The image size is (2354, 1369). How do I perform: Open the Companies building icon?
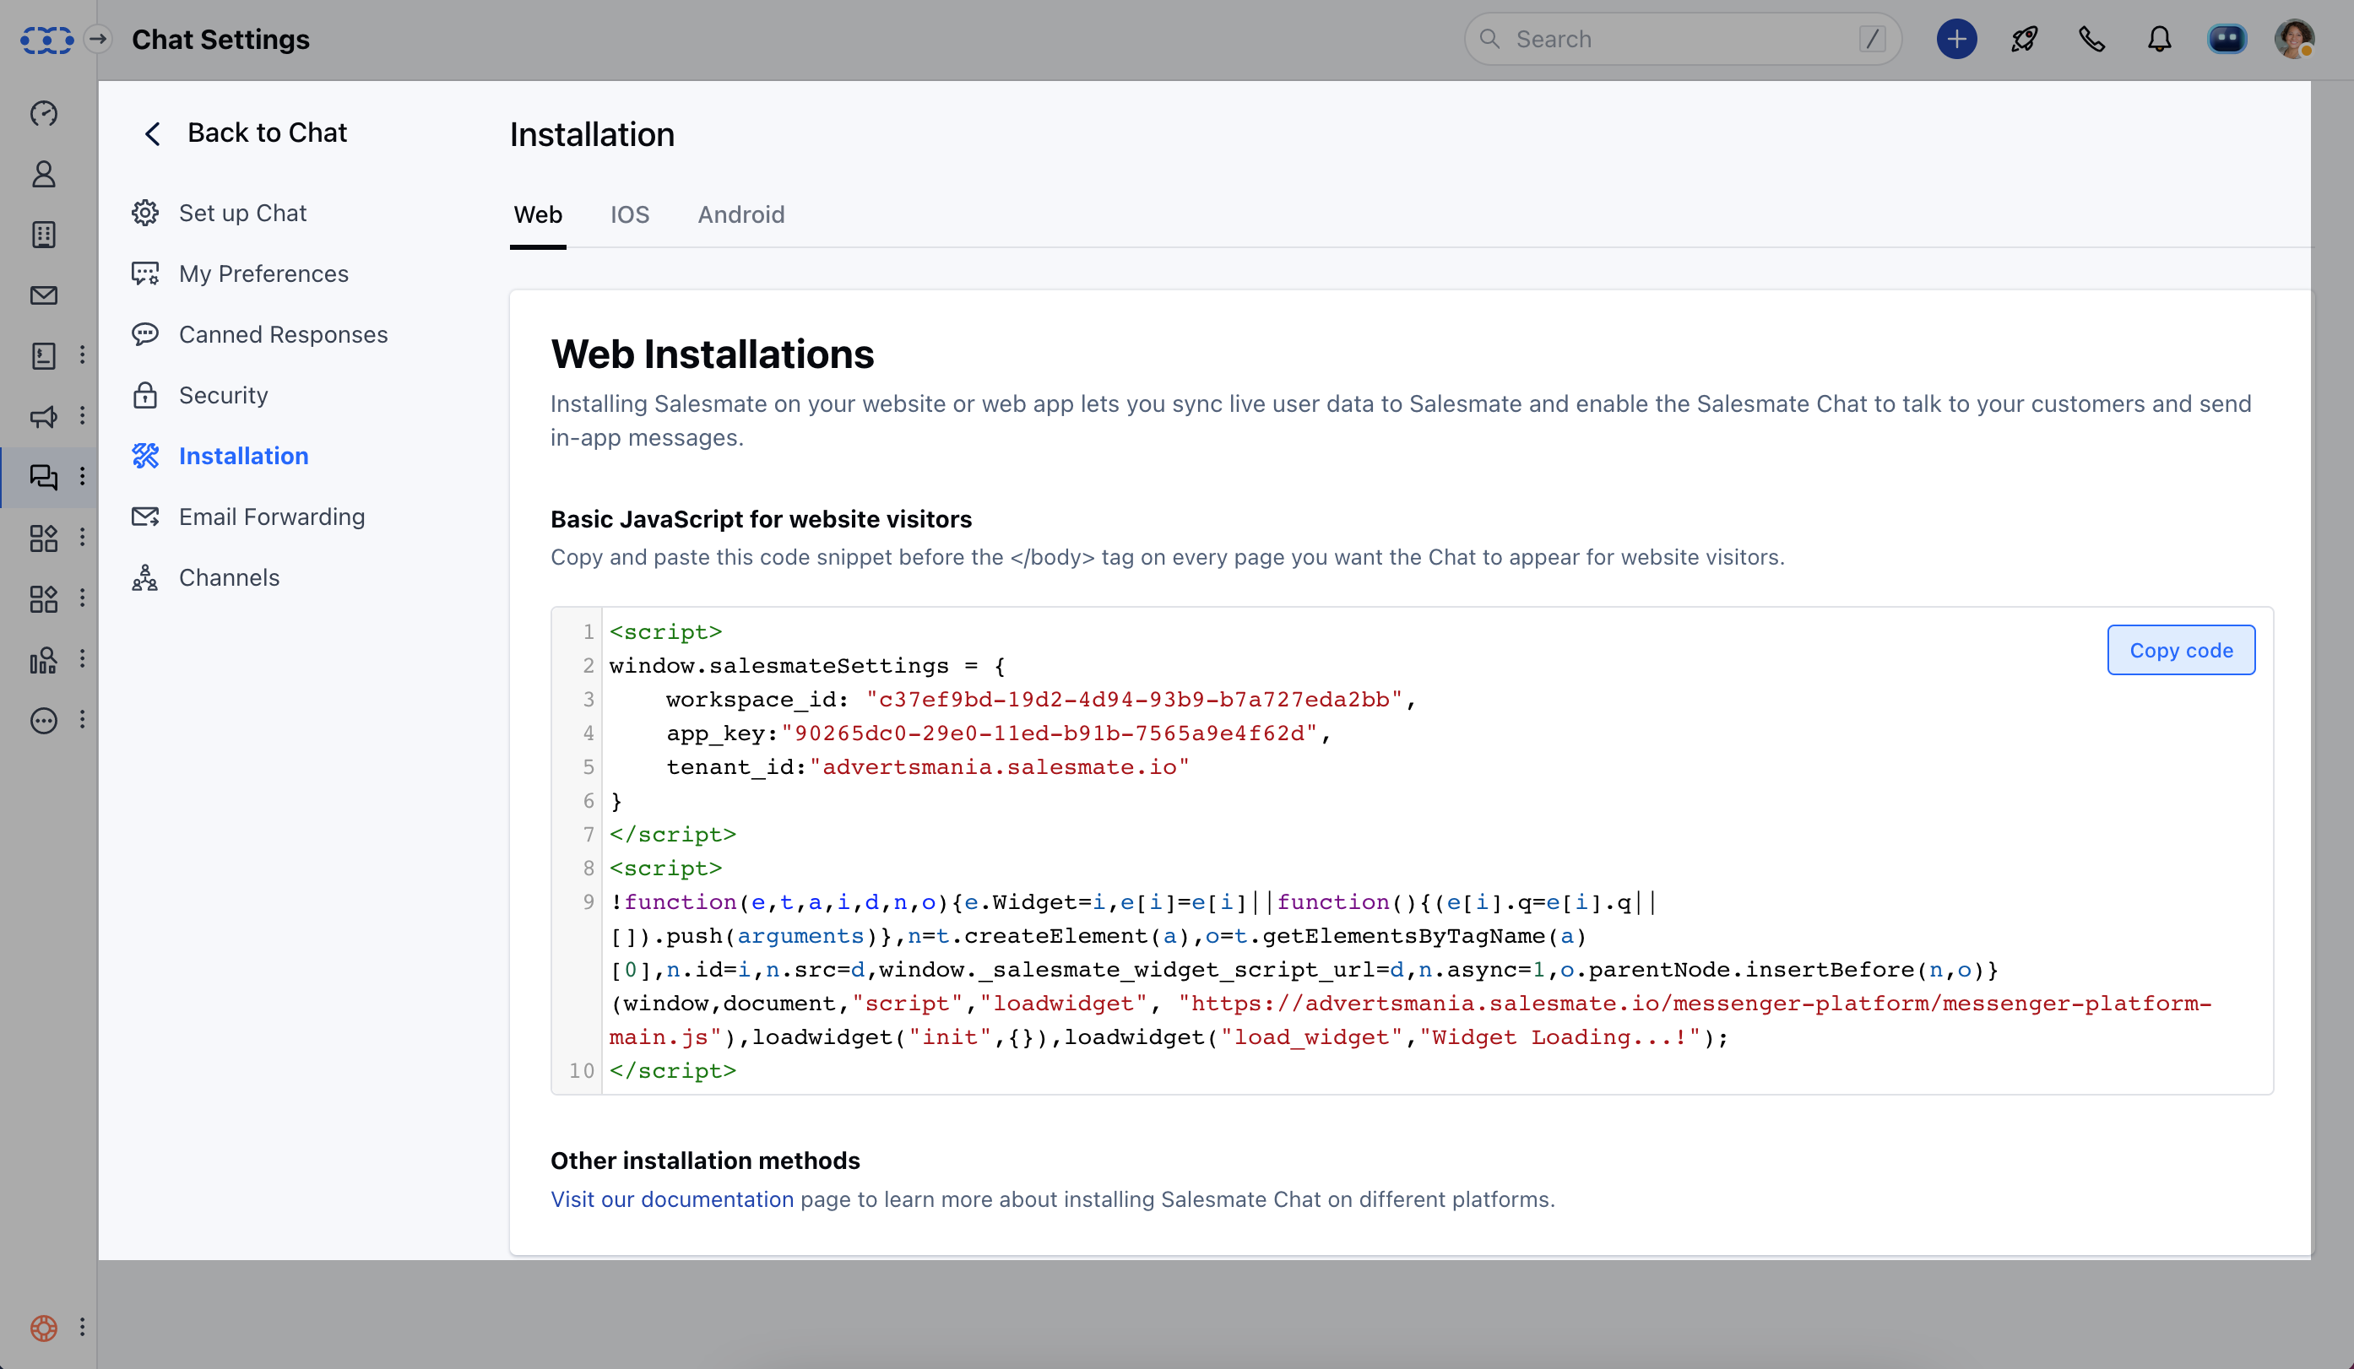coord(44,235)
